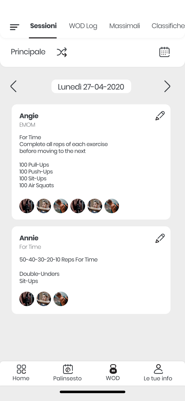Open the date selector showing Lunedì 27-04-2020

point(91,86)
